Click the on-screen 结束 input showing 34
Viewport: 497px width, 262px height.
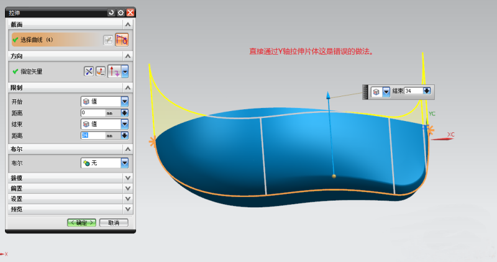413,91
